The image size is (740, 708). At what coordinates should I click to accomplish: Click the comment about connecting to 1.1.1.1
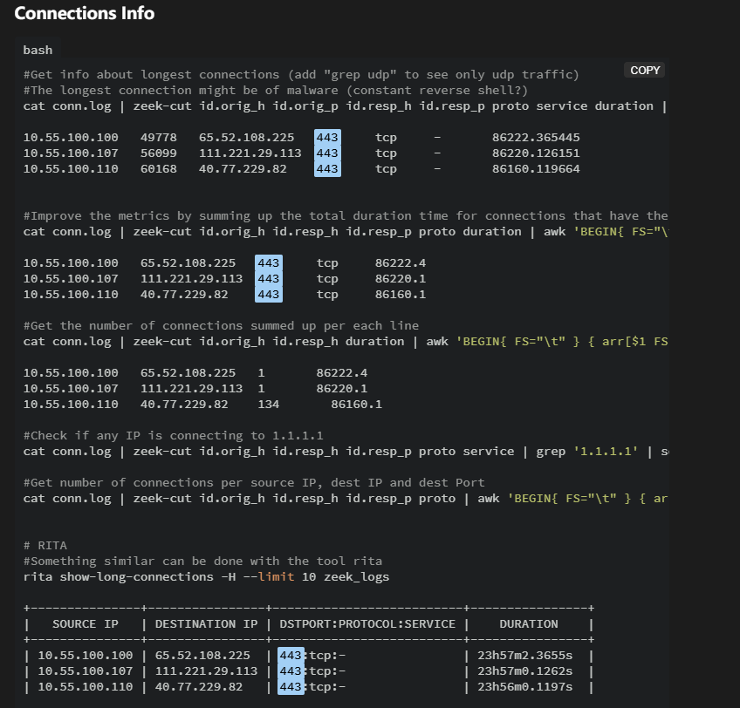pos(174,436)
